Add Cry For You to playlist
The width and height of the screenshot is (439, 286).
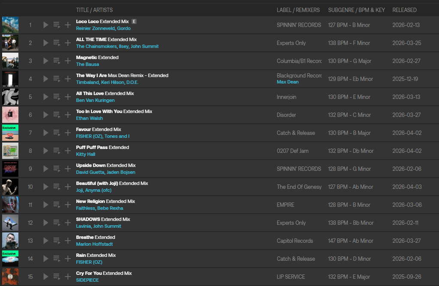click(x=68, y=277)
